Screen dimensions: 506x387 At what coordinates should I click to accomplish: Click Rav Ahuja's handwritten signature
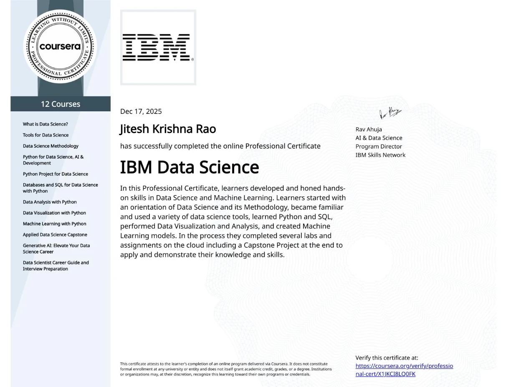pyautogui.click(x=390, y=113)
